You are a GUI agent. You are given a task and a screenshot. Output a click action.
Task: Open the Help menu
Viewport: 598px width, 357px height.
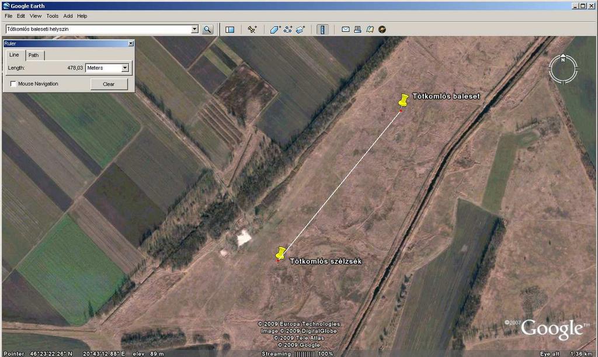click(x=82, y=16)
